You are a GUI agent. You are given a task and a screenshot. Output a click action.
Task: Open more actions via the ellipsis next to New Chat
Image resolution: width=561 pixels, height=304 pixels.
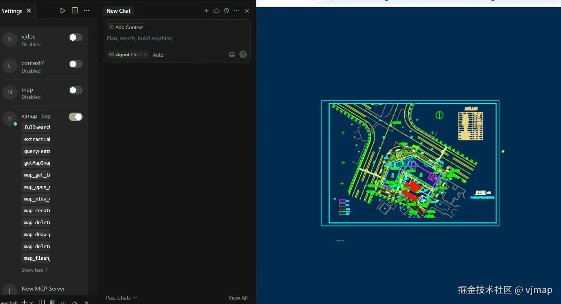click(x=237, y=11)
